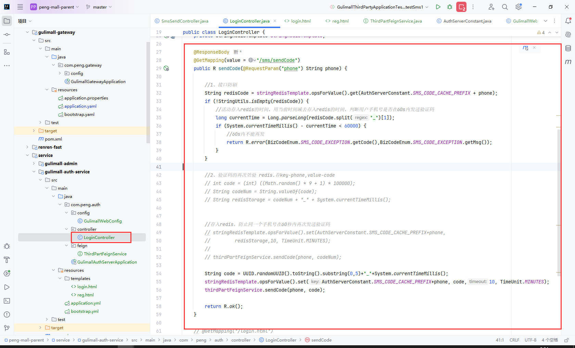Open URL globe dropdown on GetMapping line

pyautogui.click(x=252, y=60)
